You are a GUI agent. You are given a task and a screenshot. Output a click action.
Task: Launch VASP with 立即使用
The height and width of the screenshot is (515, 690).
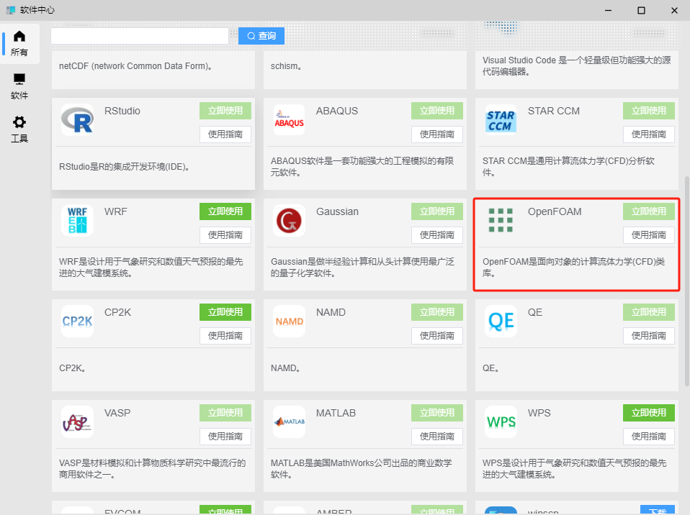225,413
